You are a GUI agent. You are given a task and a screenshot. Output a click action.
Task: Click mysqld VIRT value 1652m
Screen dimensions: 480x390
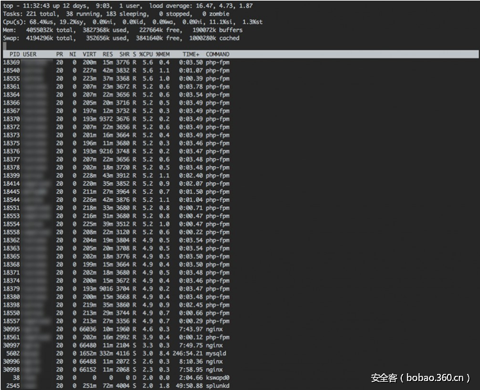(88, 353)
